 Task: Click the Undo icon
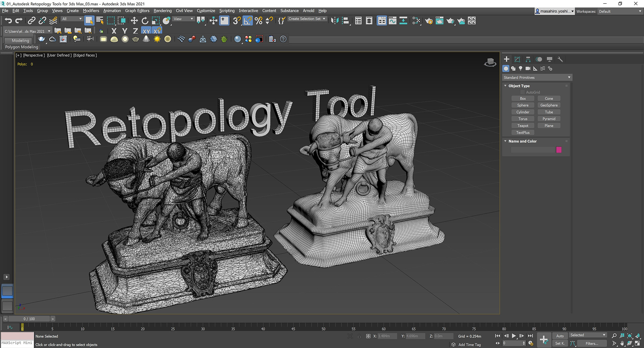click(8, 20)
